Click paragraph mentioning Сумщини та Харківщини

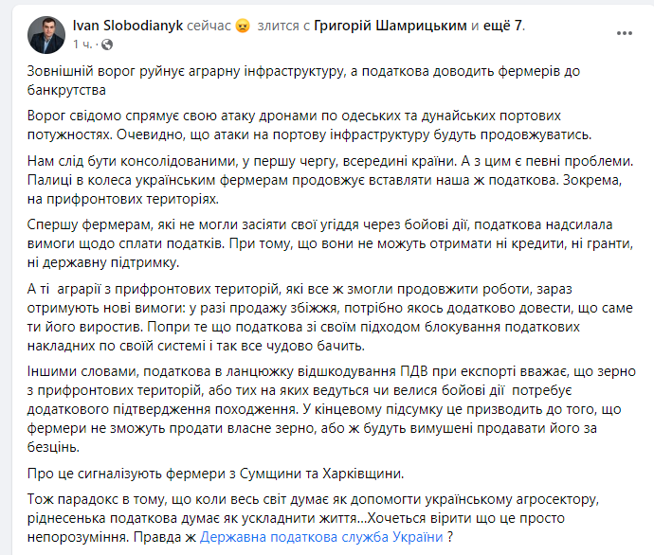216,474
